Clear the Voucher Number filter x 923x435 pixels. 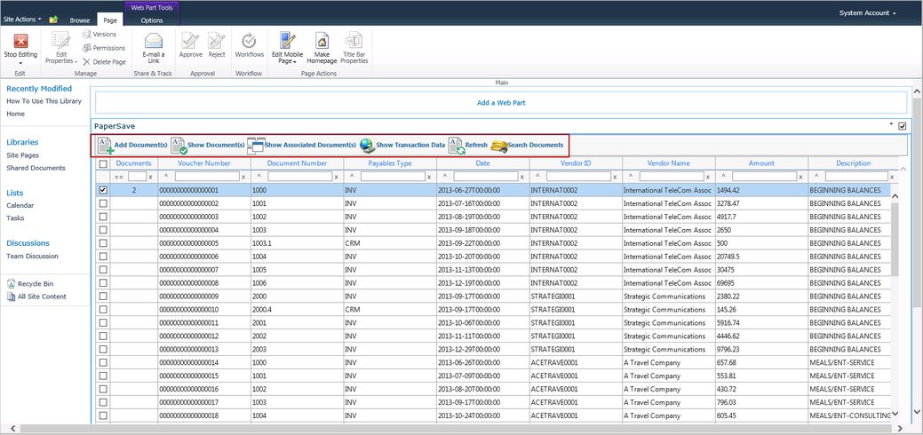point(243,177)
